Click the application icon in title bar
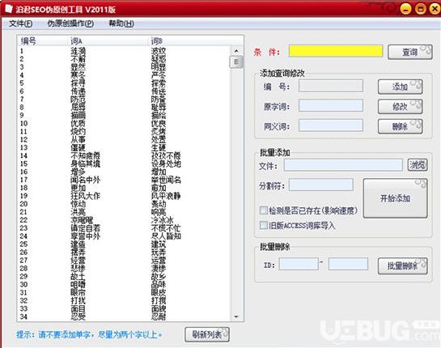 coord(9,9)
